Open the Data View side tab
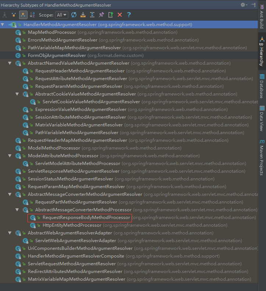The image size is (266, 291). coord(262,119)
